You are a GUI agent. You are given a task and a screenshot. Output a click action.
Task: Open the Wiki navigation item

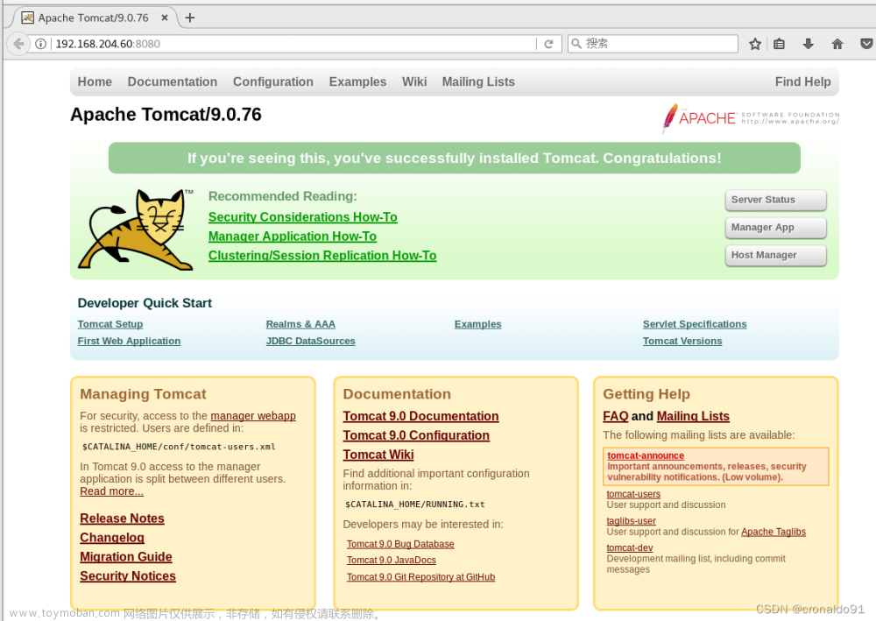click(414, 82)
